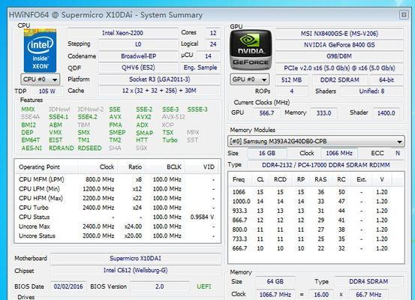Click the Memory clock 333.0 value
The image size is (415, 300).
click(323, 113)
